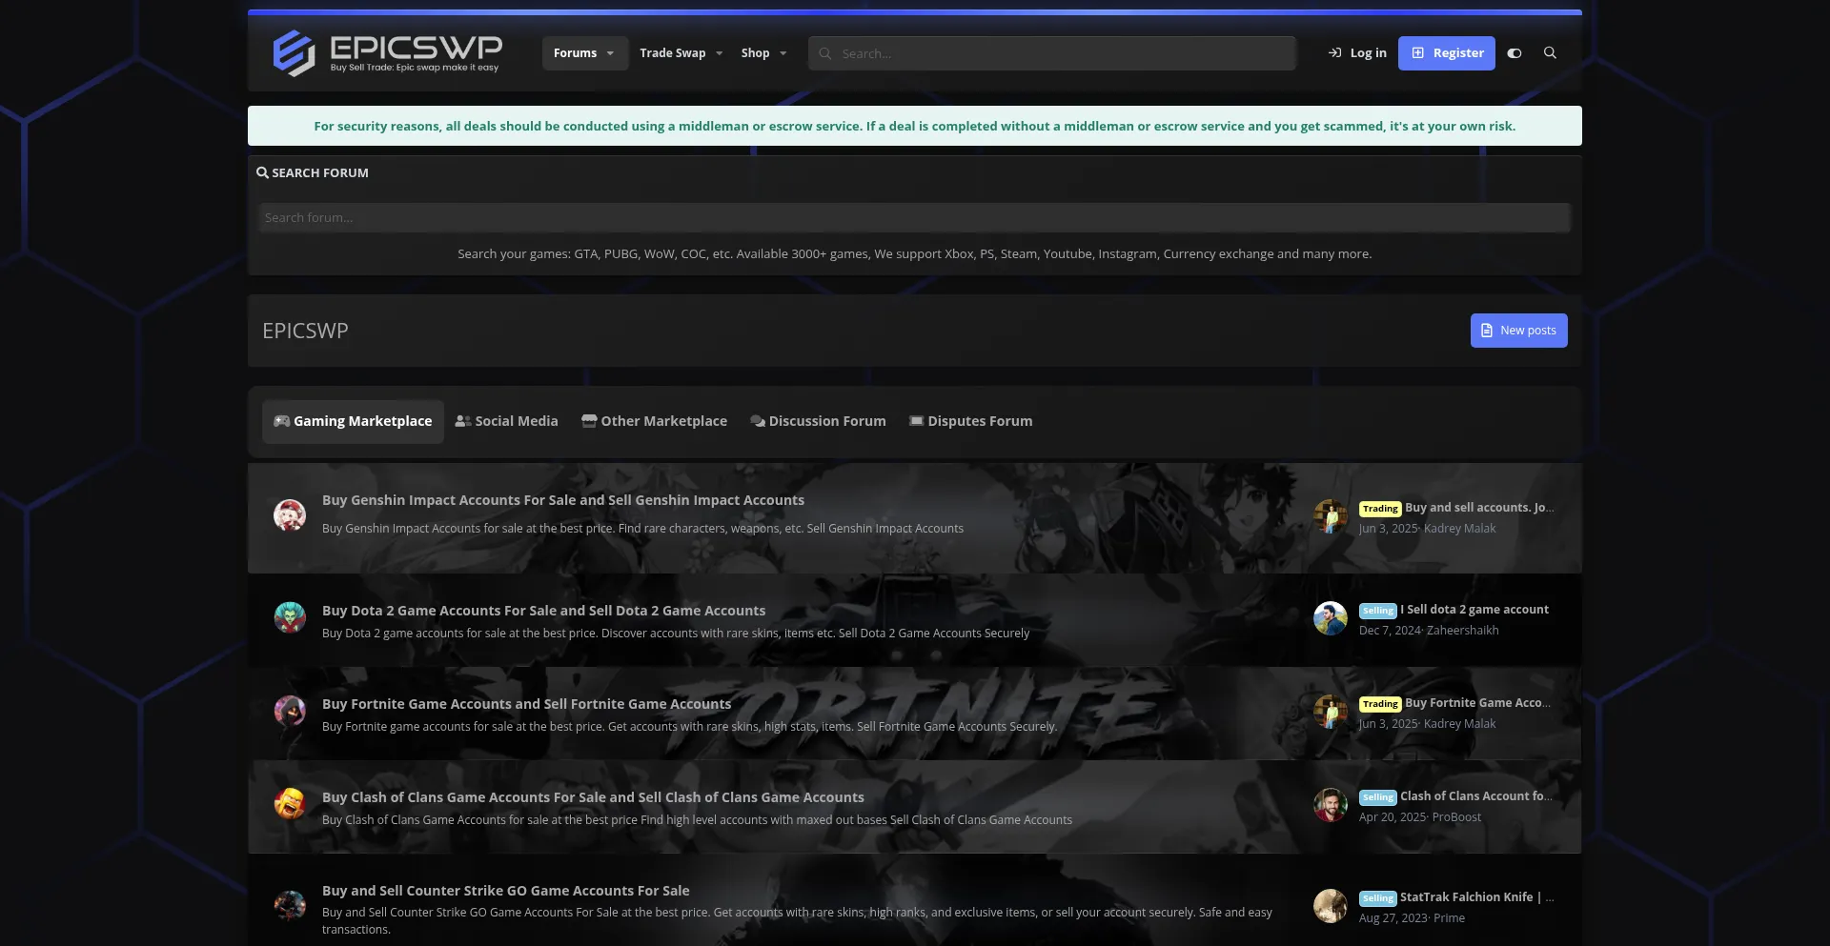This screenshot has width=1830, height=946.
Task: Click the Clash of Clans forum icon
Action: tap(290, 805)
